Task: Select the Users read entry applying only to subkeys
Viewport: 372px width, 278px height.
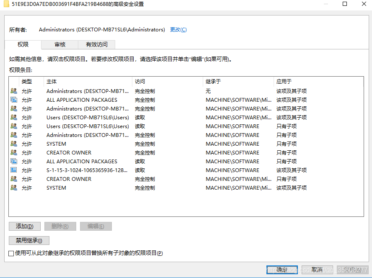Action: click(x=186, y=126)
